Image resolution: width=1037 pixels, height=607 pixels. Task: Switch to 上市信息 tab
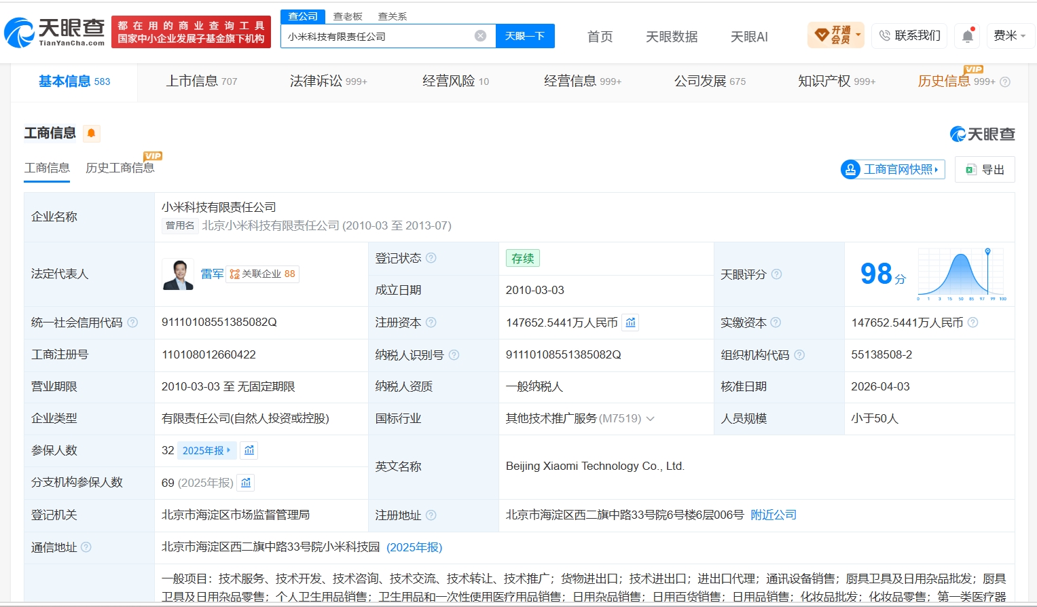tap(202, 81)
